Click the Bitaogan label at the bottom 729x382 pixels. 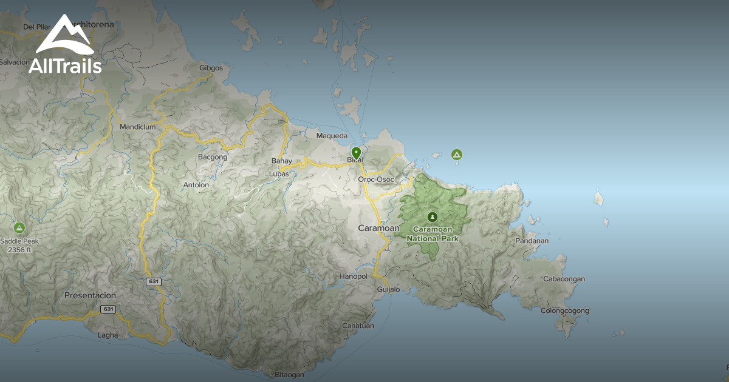[x=290, y=375]
